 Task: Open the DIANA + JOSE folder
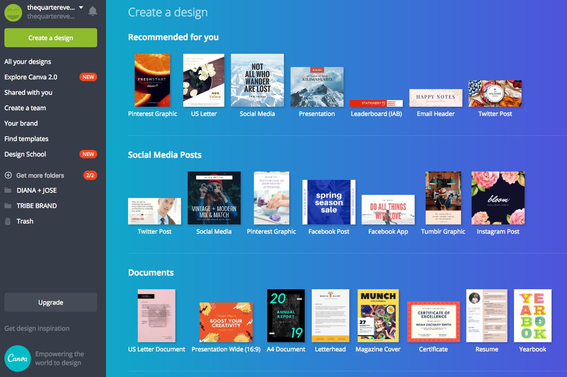coord(37,190)
